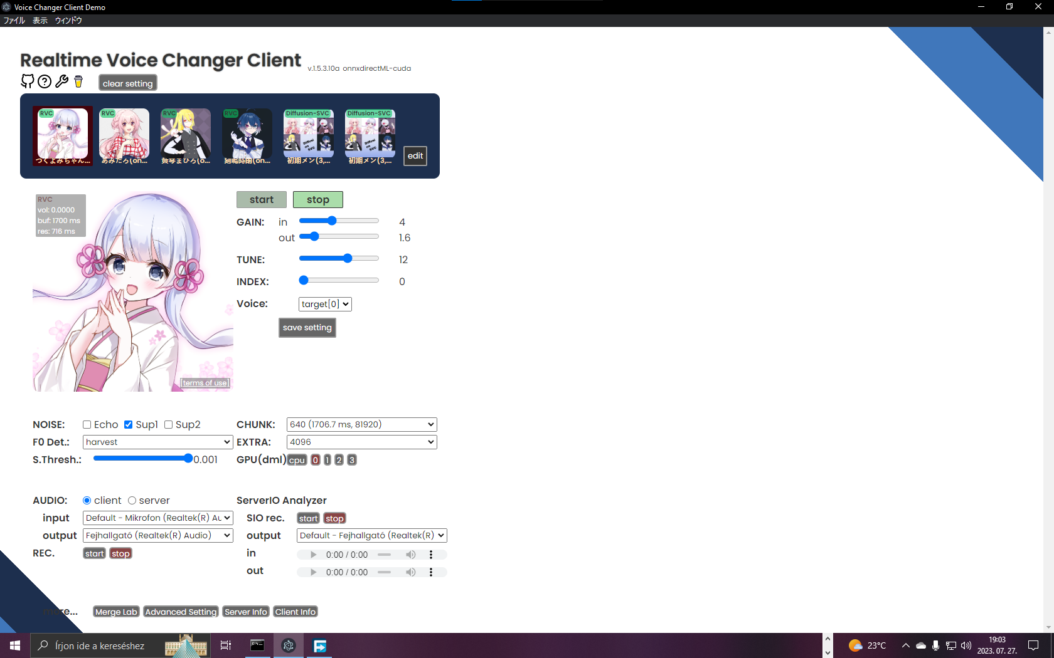Enable the Echo noise option

coord(87,424)
